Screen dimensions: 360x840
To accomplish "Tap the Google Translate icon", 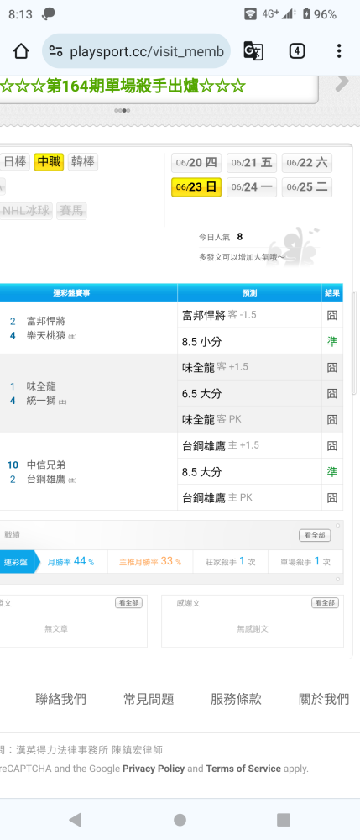I will [253, 51].
